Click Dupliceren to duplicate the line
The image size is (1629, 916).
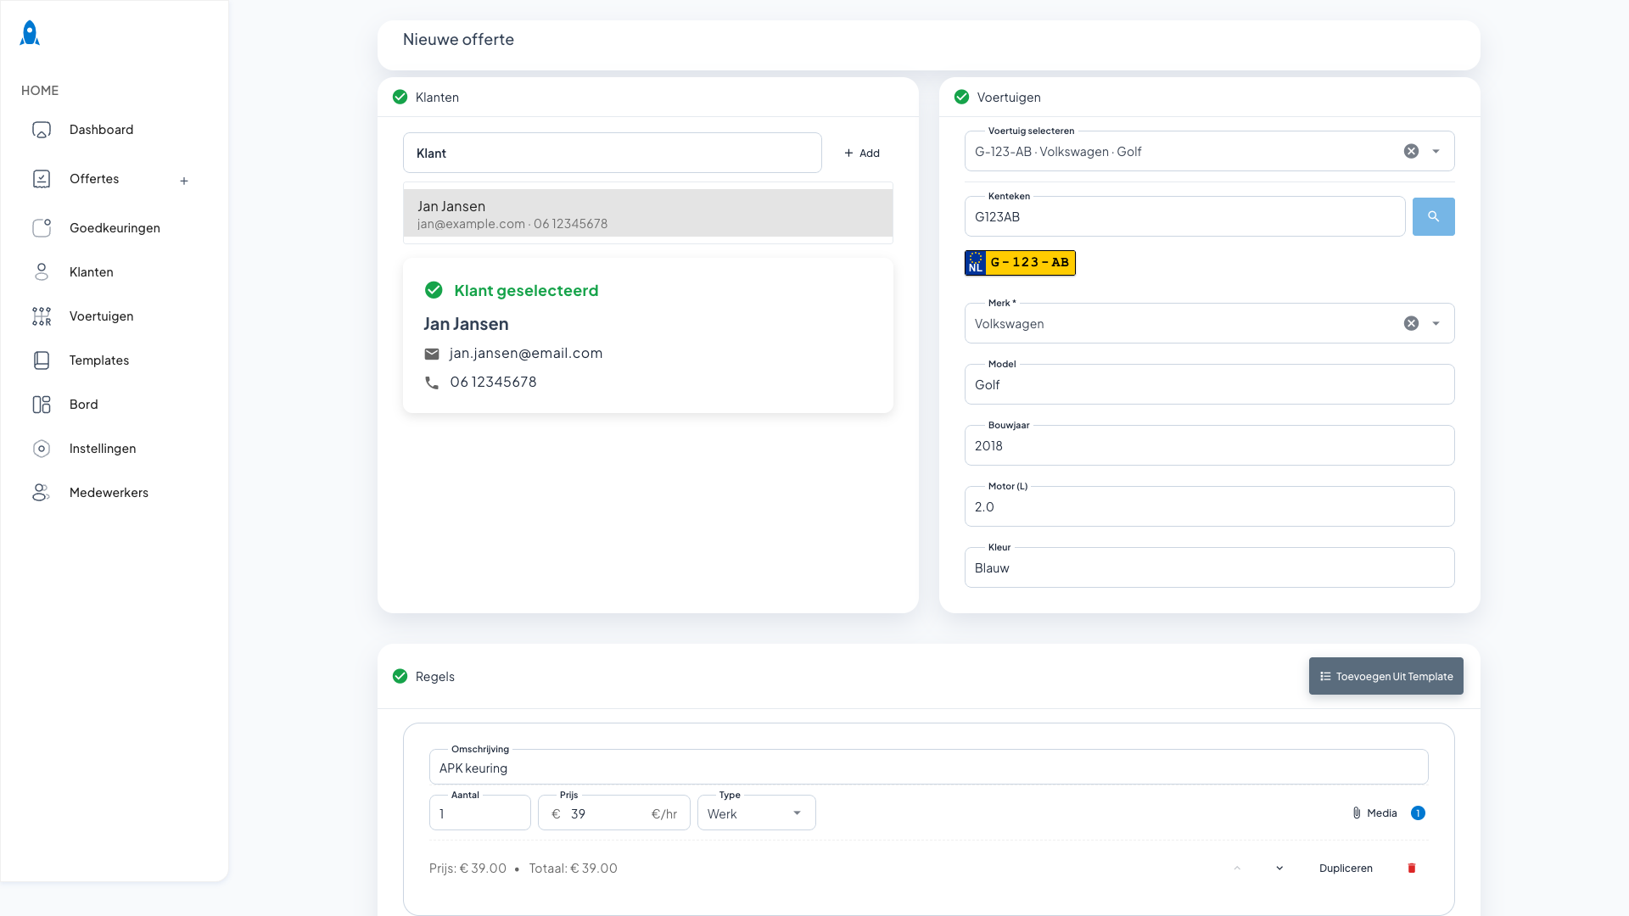[1346, 869]
